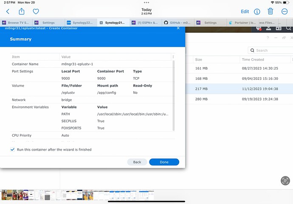Open the summary table column options menu
Image resolution: width=293 pixels, height=204 pixels.
point(172,56)
